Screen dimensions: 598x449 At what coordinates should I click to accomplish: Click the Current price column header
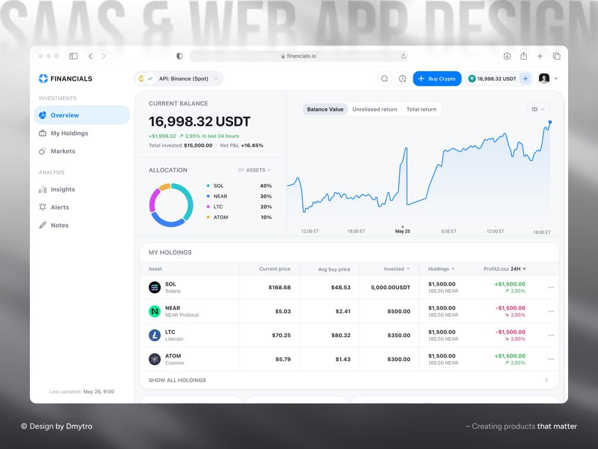click(274, 269)
